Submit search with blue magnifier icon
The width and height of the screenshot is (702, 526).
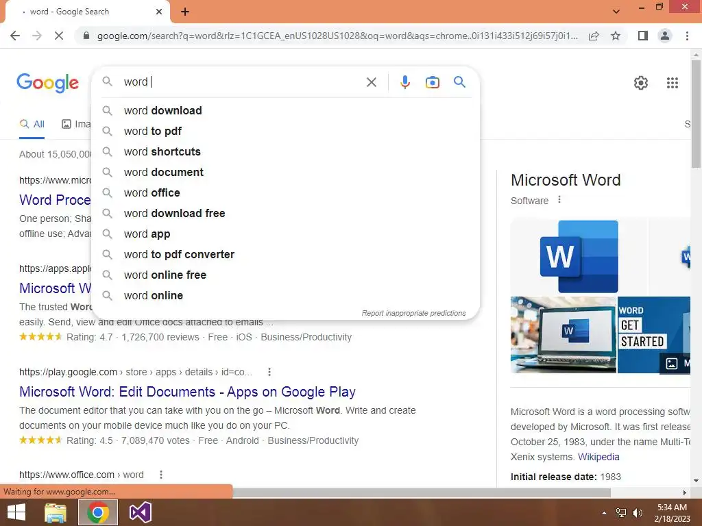(x=459, y=82)
